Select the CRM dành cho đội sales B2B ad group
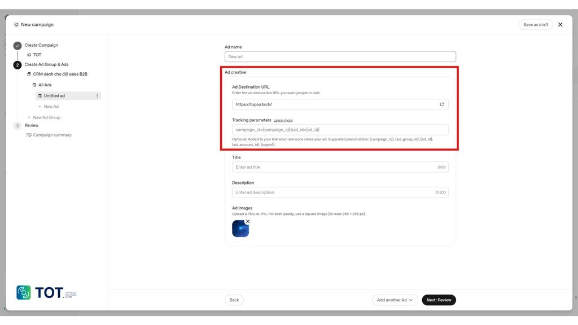Screen dimensions: 578x325 (60, 74)
